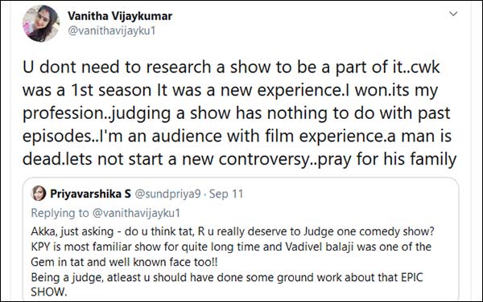
Task: Select the 'U dont need to research' line
Action: point(231,67)
